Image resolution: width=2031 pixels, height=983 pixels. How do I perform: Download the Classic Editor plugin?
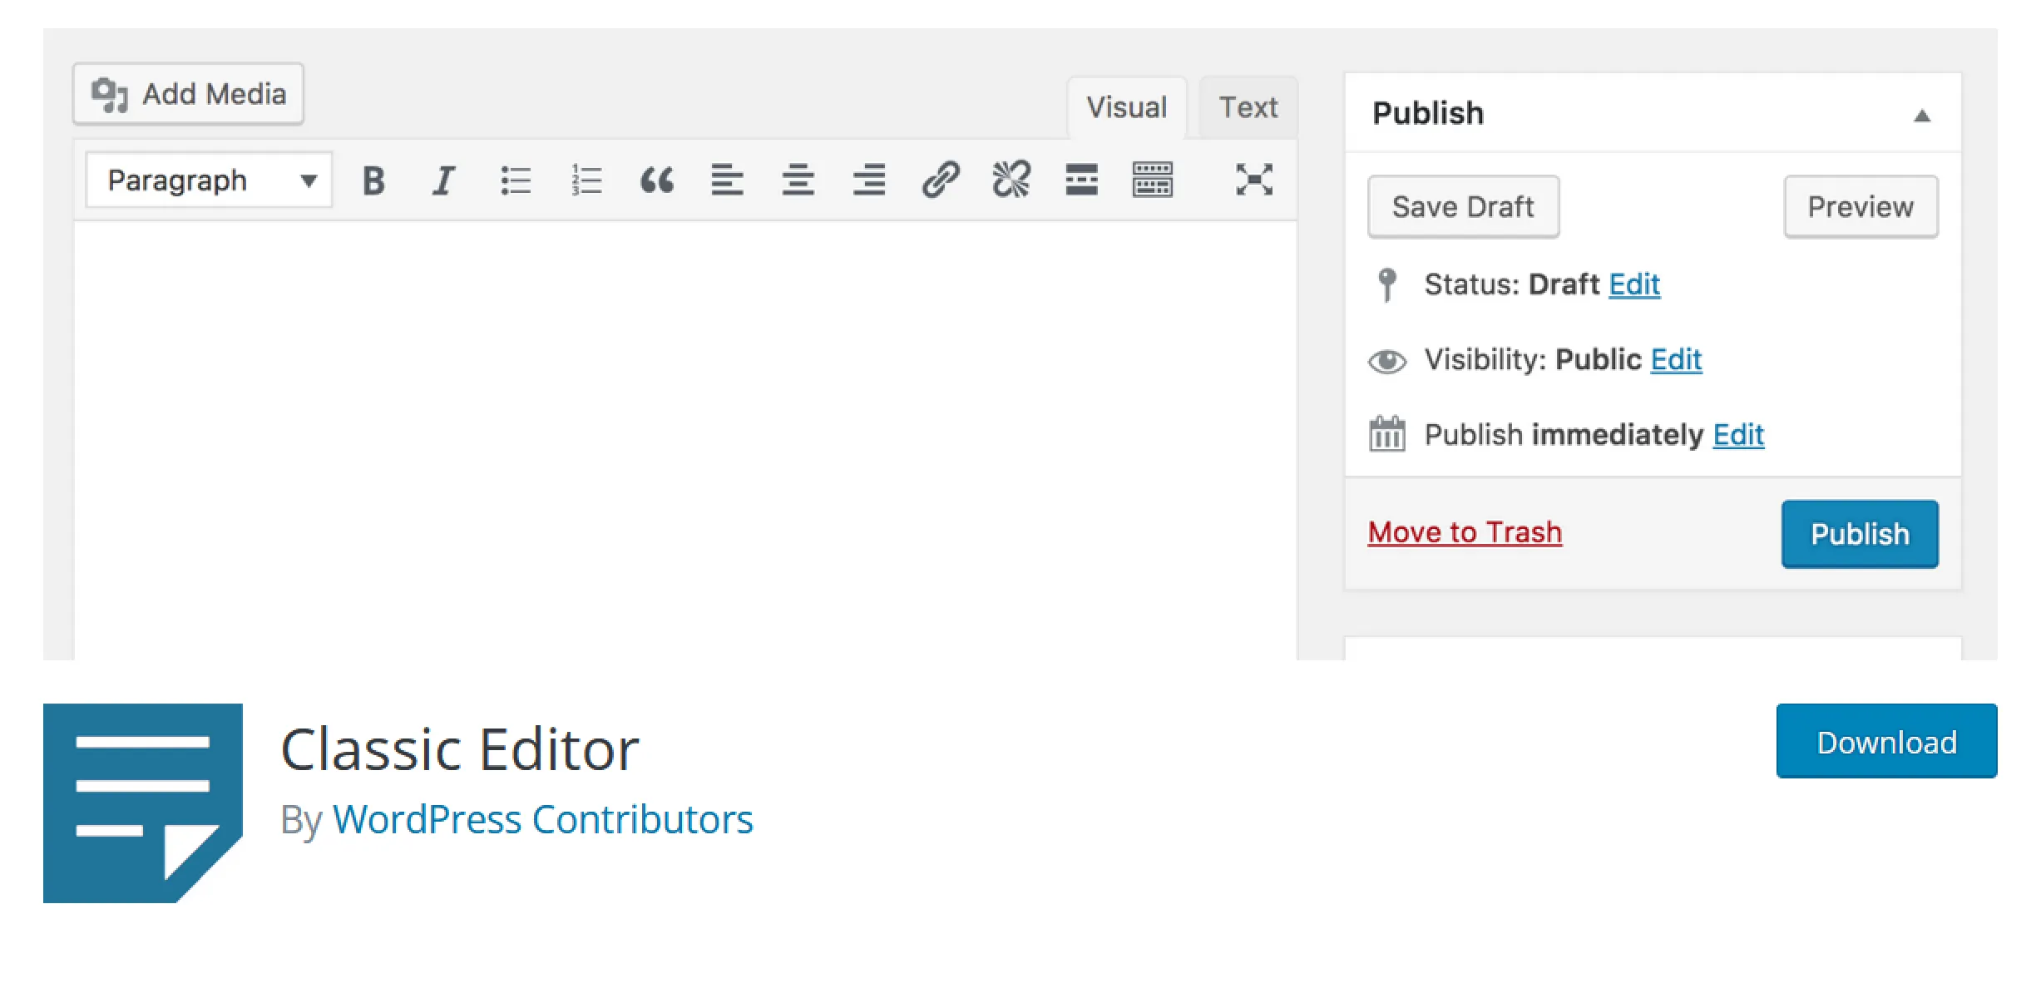(x=1885, y=741)
